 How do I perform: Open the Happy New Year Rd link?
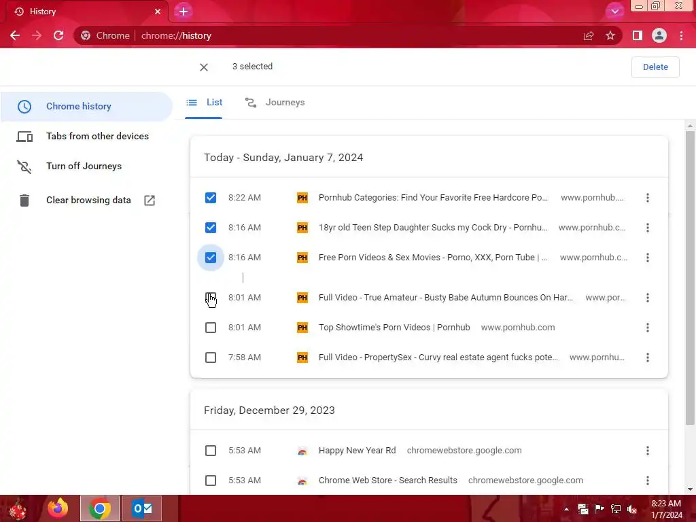[x=358, y=451]
